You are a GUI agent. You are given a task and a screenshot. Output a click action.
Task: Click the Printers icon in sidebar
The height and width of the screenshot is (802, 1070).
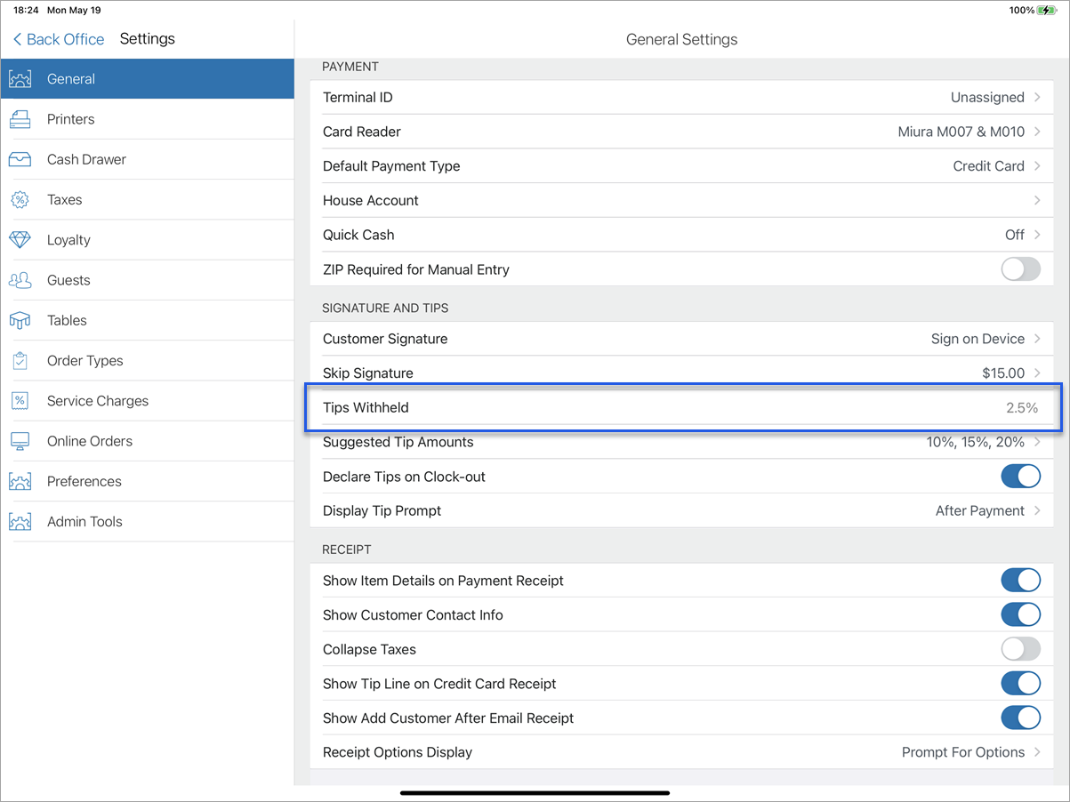[x=20, y=119]
